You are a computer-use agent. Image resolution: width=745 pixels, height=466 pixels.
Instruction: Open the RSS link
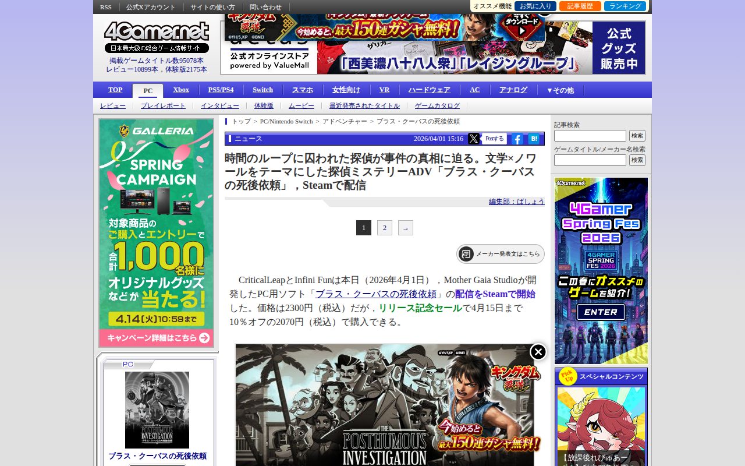(x=106, y=7)
